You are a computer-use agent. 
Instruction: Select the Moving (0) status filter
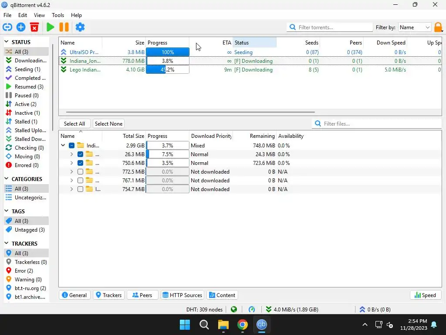tap(27, 157)
